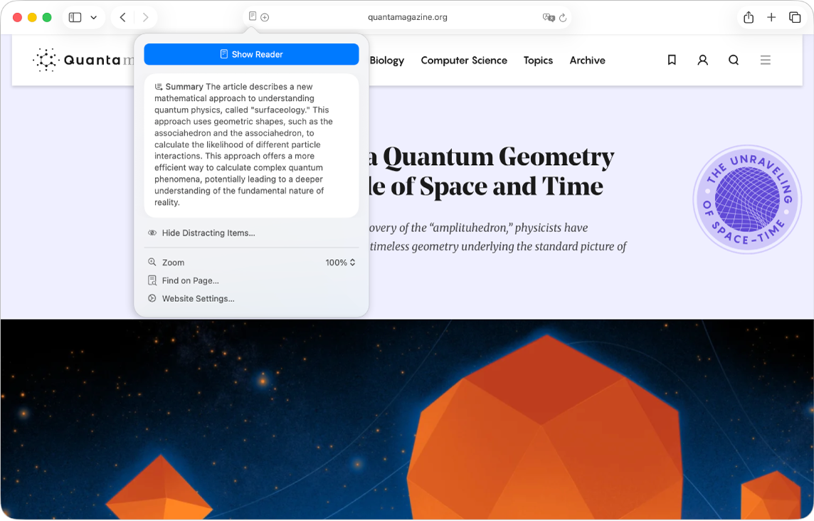814x521 pixels.
Task: Toggle the Safari sidebar
Action: tap(75, 16)
